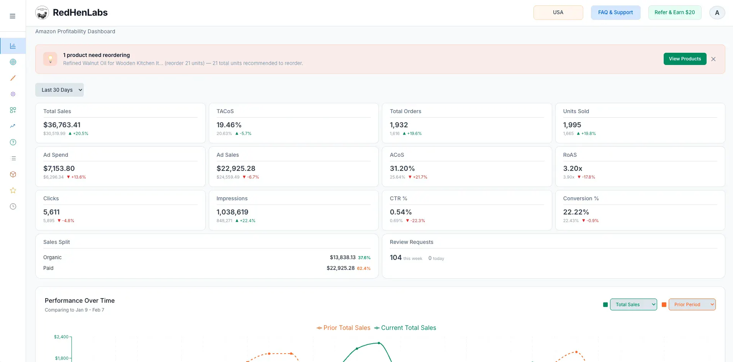Viewport: 733px width, 362px height.
Task: Click the USA marketplace button
Action: click(x=558, y=13)
